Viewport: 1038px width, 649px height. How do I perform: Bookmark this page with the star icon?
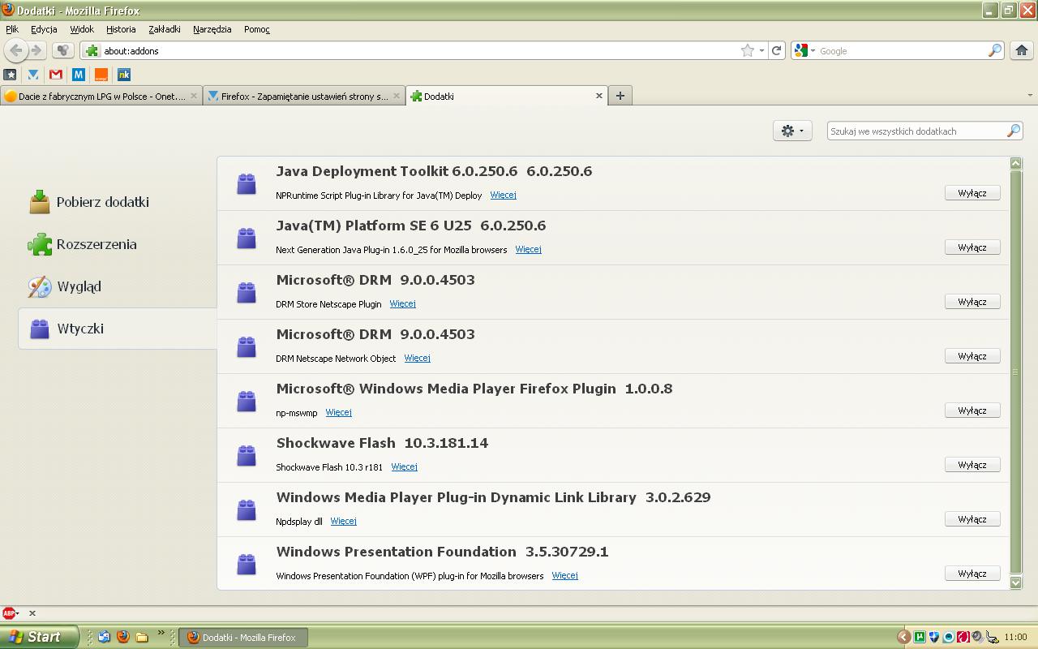coord(747,50)
